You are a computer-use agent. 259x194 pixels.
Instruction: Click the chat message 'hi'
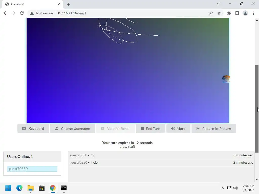pyautogui.click(x=93, y=155)
